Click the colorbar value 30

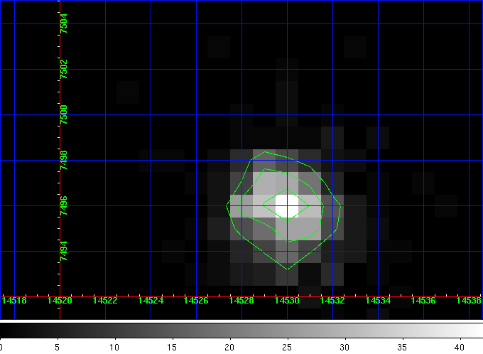(x=344, y=348)
